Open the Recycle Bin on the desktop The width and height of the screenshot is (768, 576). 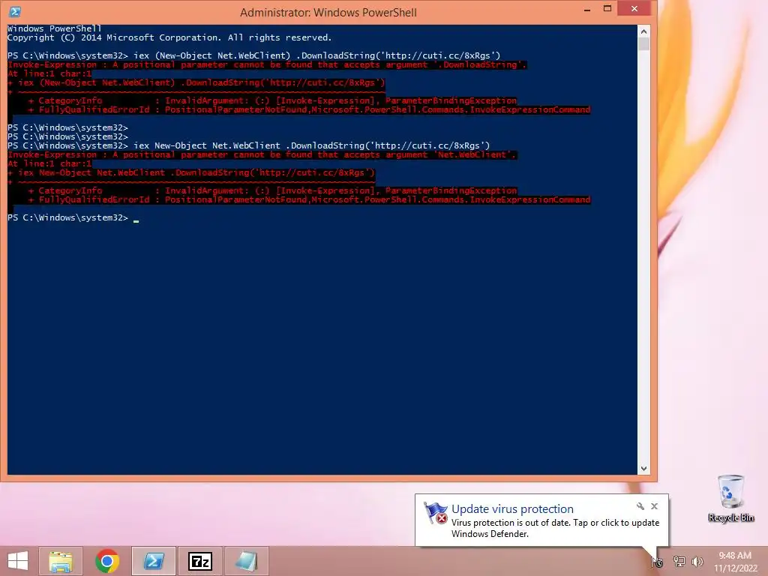click(x=730, y=498)
